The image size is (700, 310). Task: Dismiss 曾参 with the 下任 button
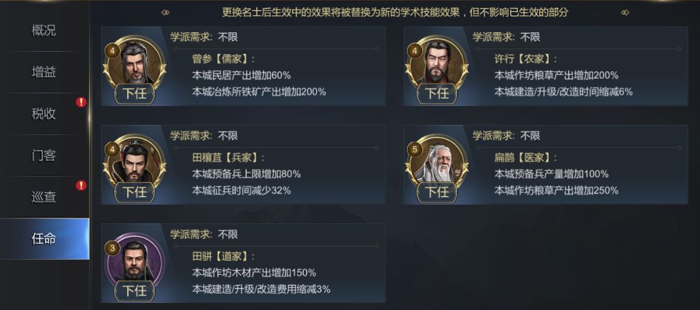coord(134,93)
